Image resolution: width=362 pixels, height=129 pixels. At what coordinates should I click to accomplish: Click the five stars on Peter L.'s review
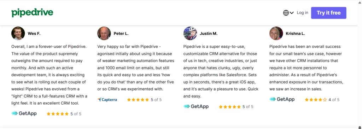[138, 100]
